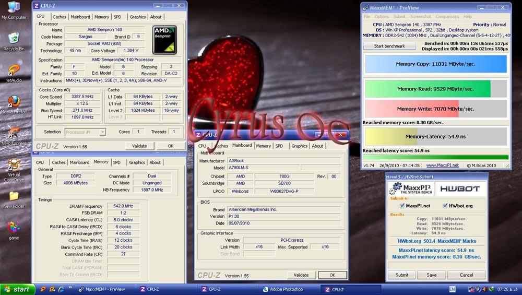This screenshot has width=522, height=295.
Task: Open the Help menu in MaxxMEM²
Action: click(468, 16)
